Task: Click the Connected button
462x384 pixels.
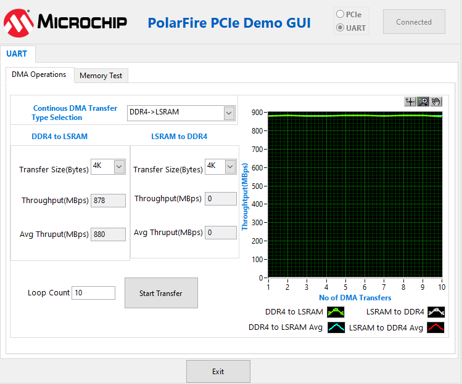Action: click(414, 22)
